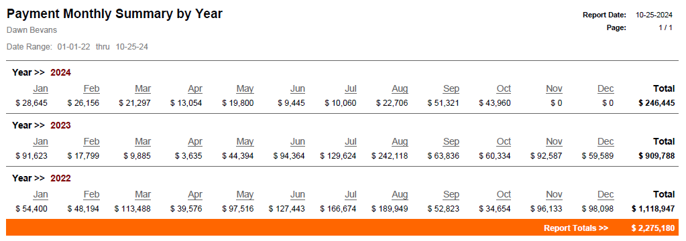The height and width of the screenshot is (241, 686).
Task: Click the Jan column header under 2024
Action: tap(40, 88)
